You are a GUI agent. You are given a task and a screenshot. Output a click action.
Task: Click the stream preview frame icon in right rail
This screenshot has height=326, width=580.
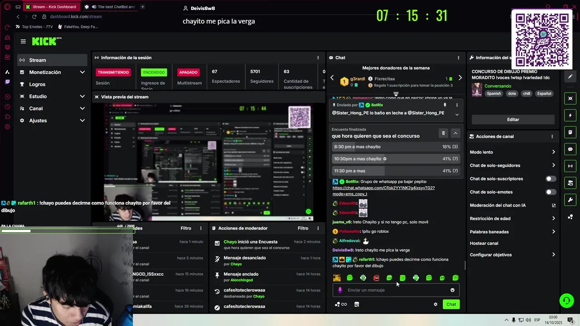tap(570, 98)
